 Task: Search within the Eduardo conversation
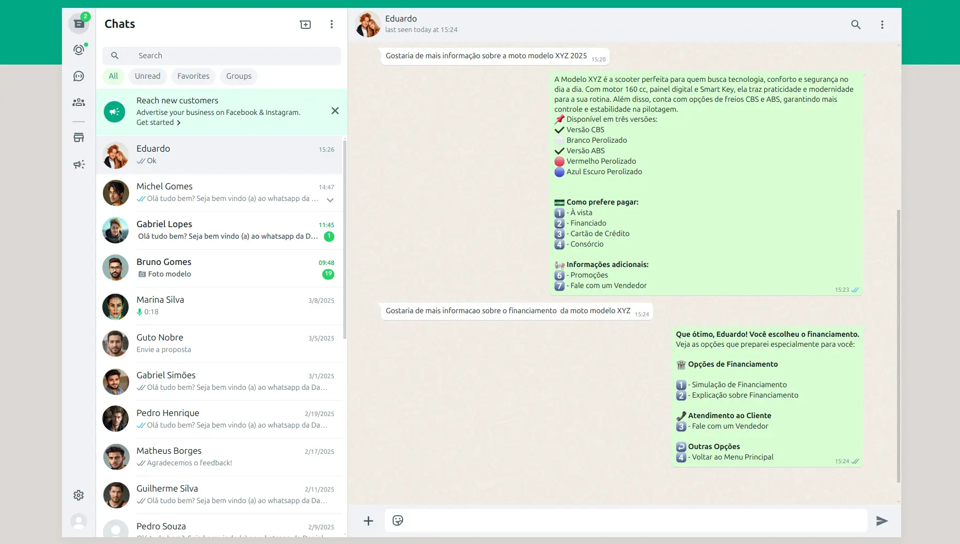pyautogui.click(x=856, y=25)
